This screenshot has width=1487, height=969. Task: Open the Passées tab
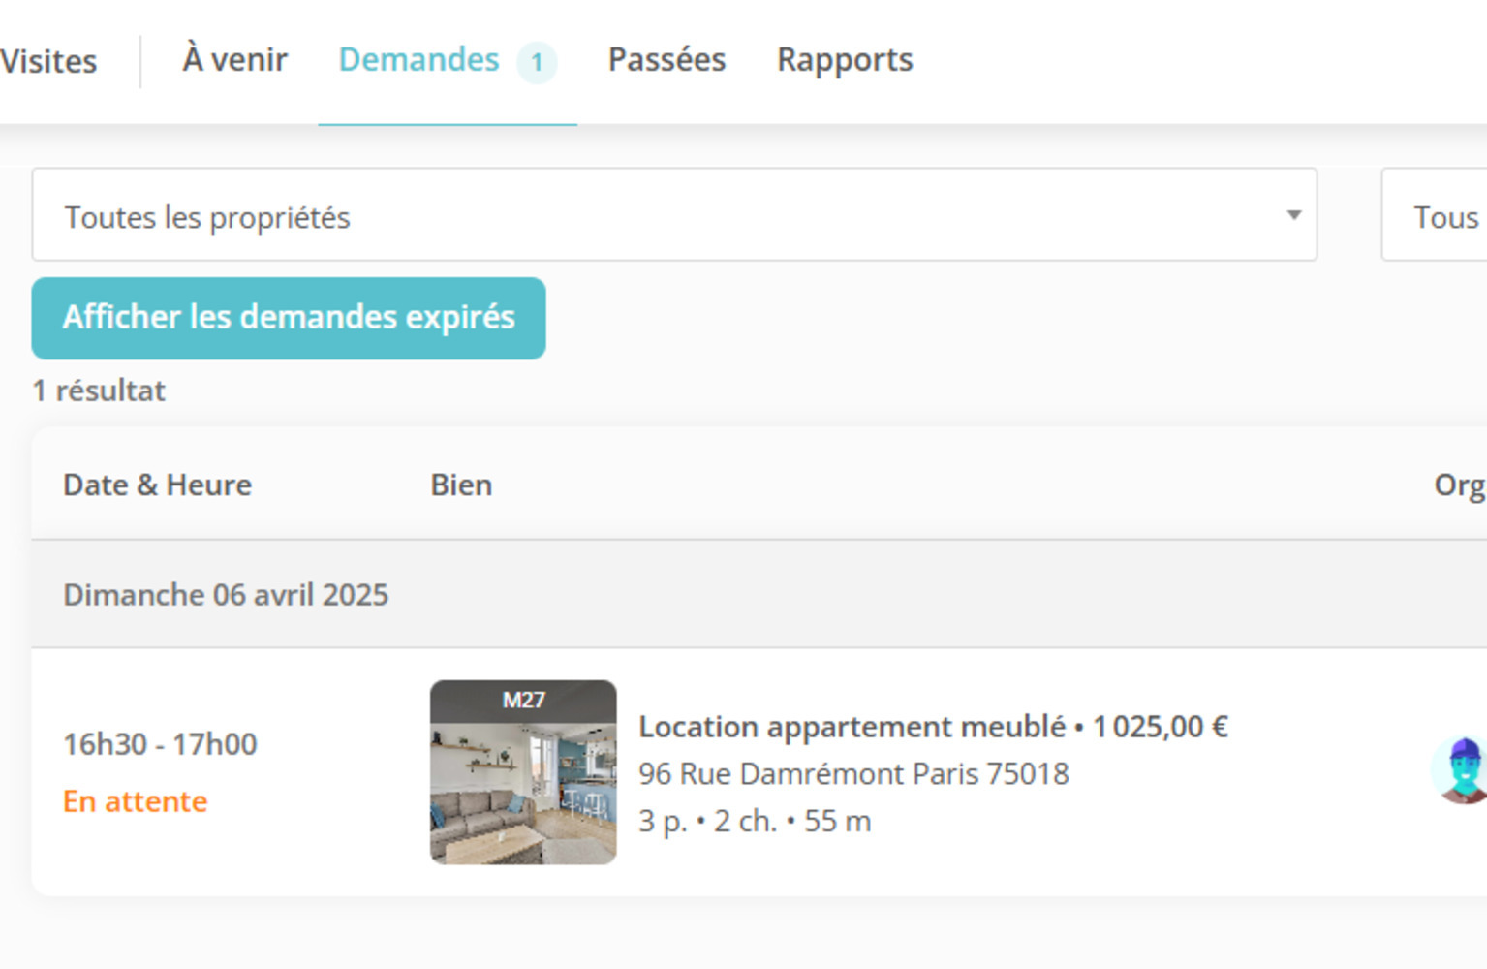pos(666,60)
